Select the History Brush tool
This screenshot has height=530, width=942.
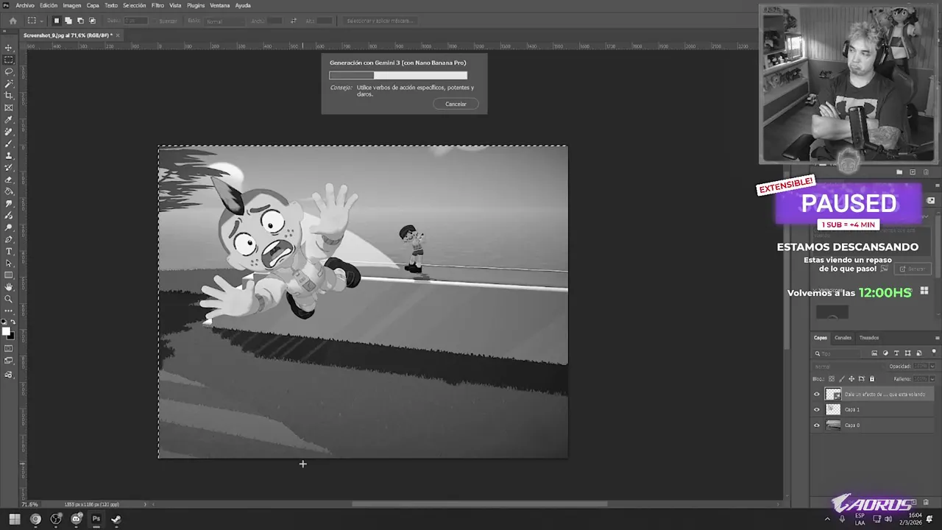point(9,168)
